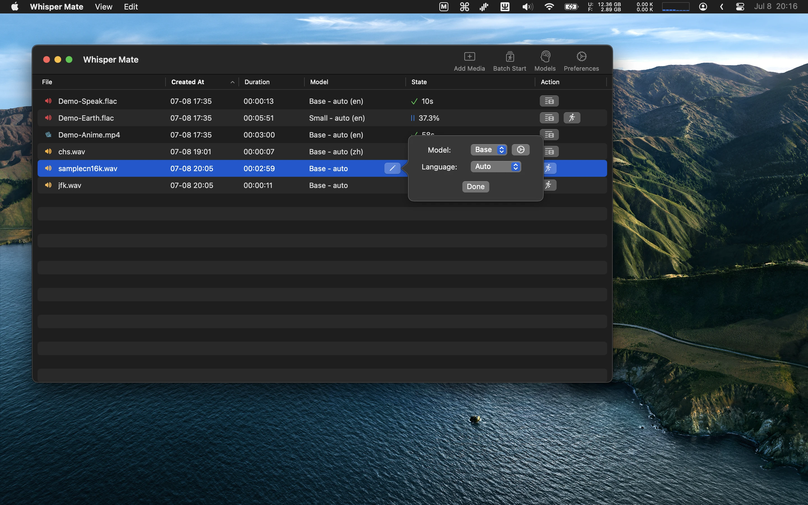The image size is (808, 505).
Task: Open the Whisper Mate app menu
Action: [56, 7]
